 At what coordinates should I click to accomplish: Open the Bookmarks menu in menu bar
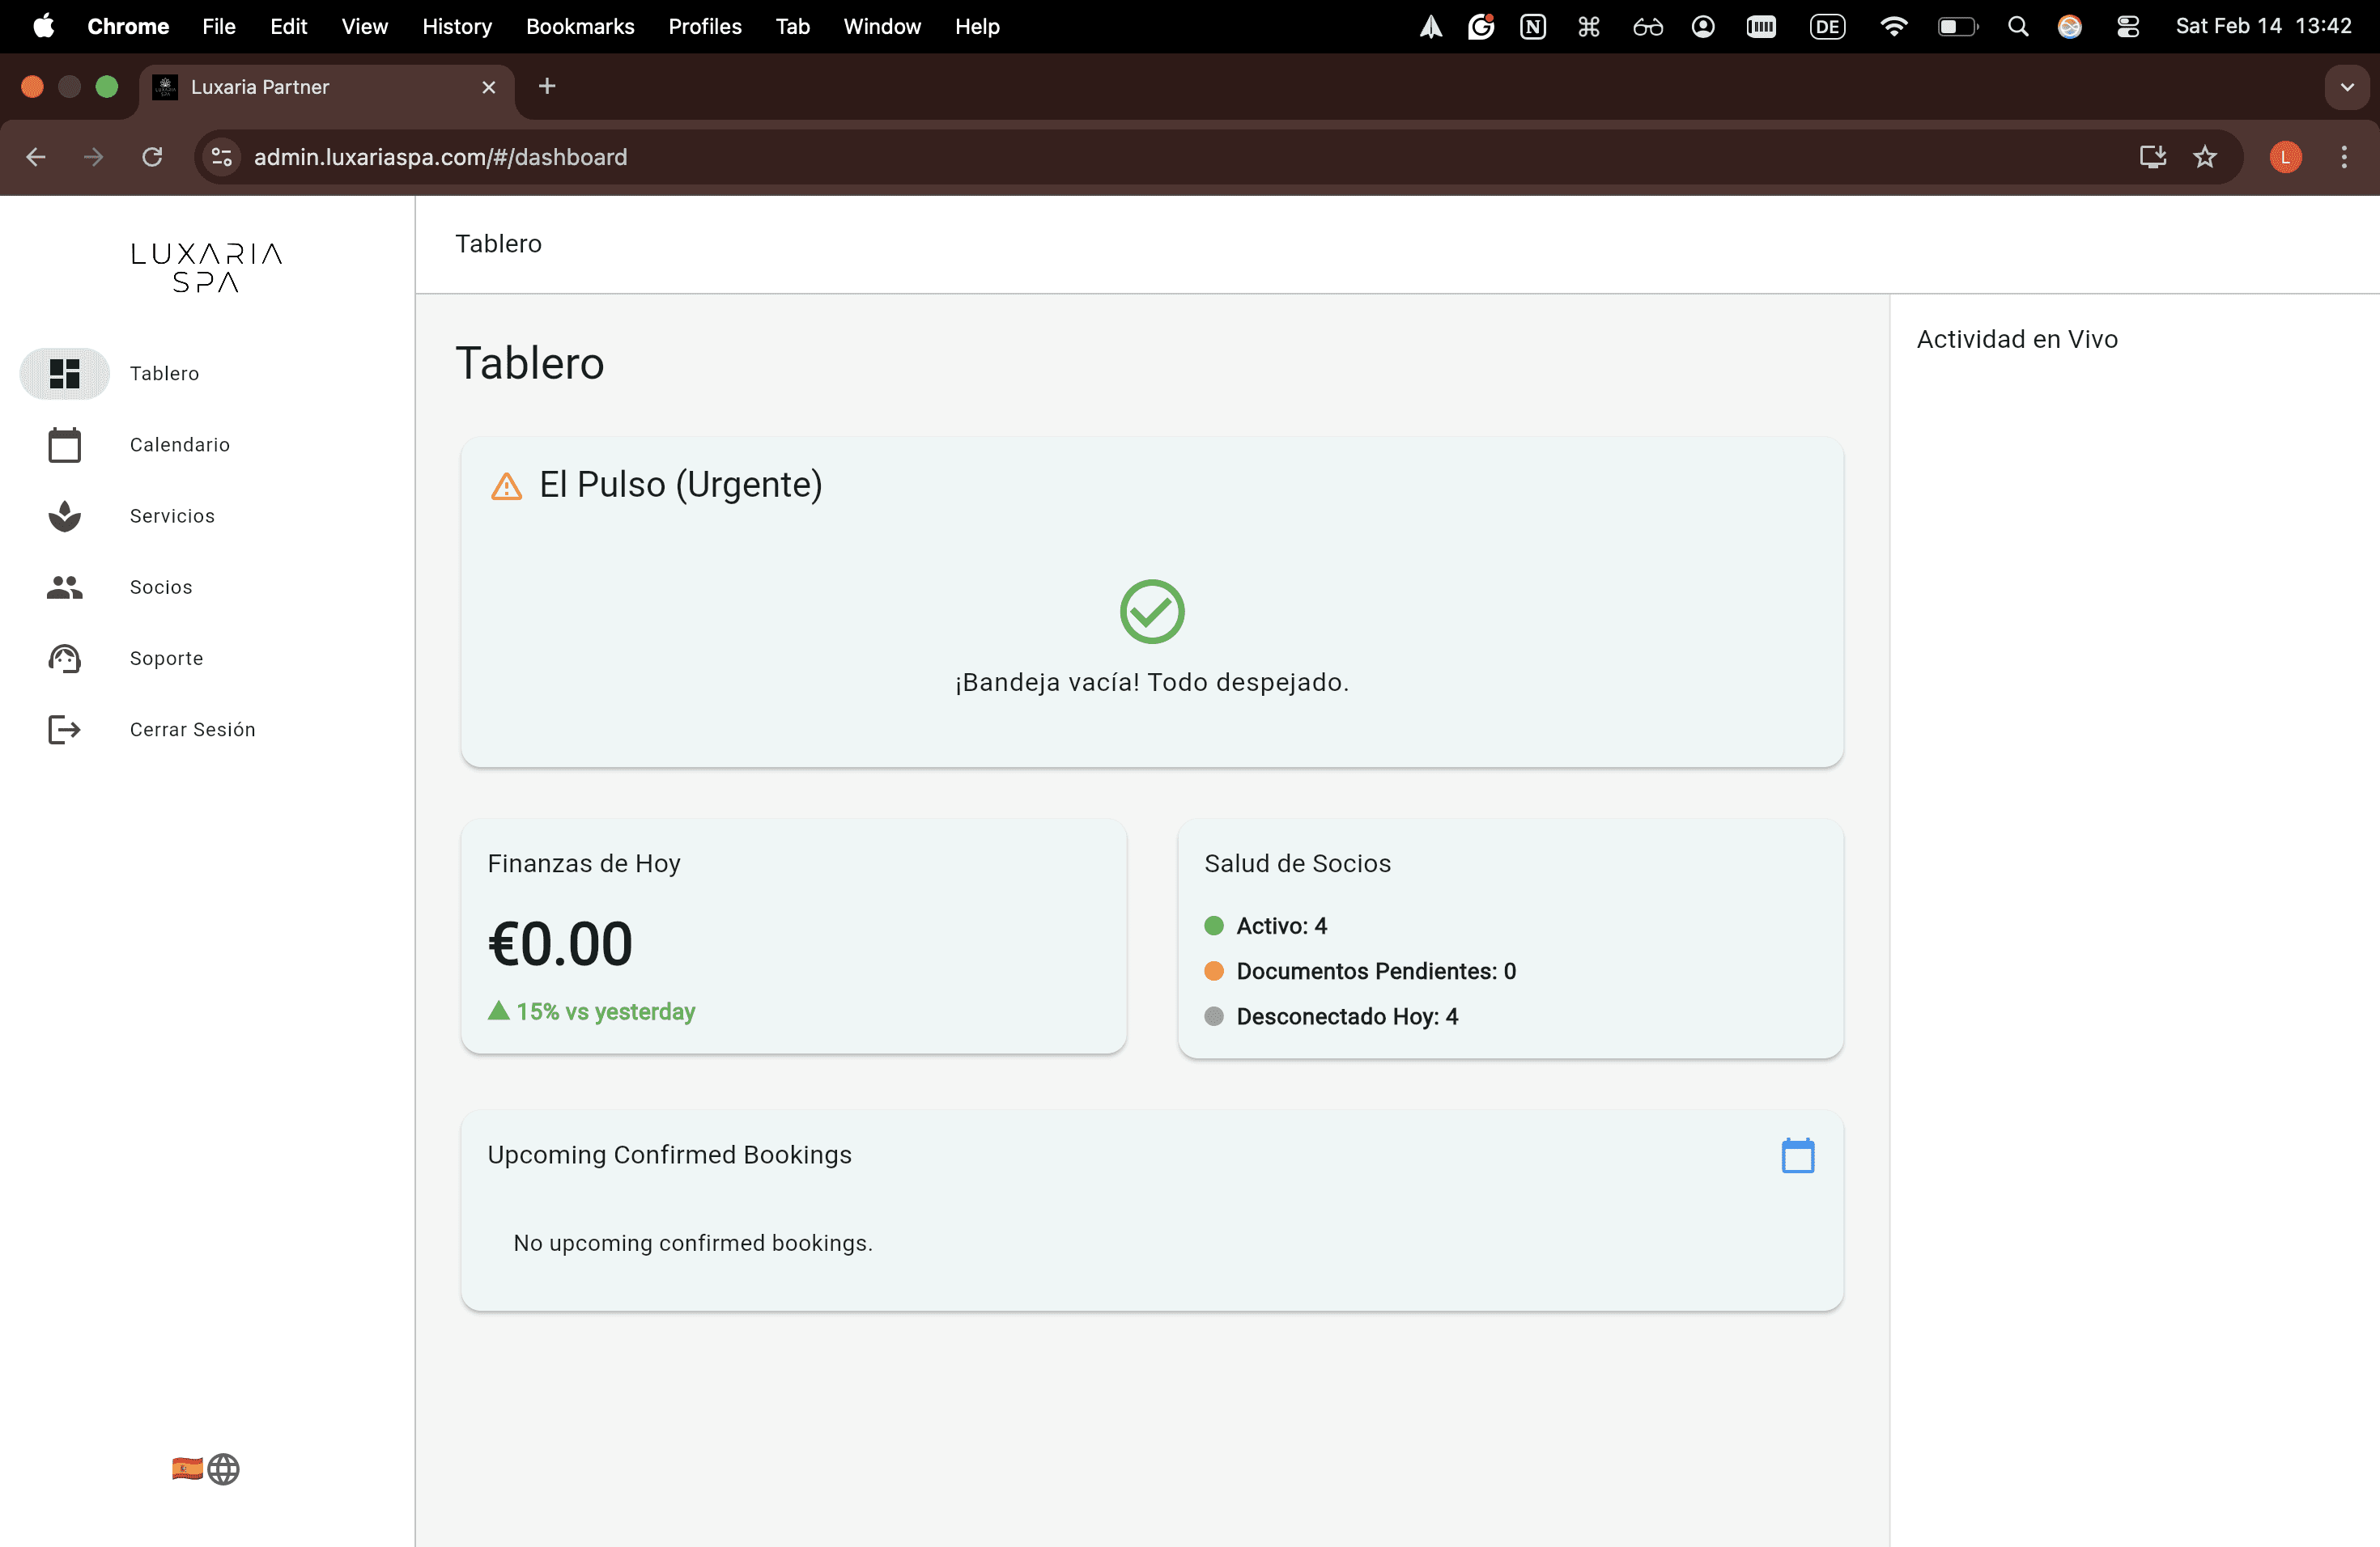pyautogui.click(x=580, y=27)
